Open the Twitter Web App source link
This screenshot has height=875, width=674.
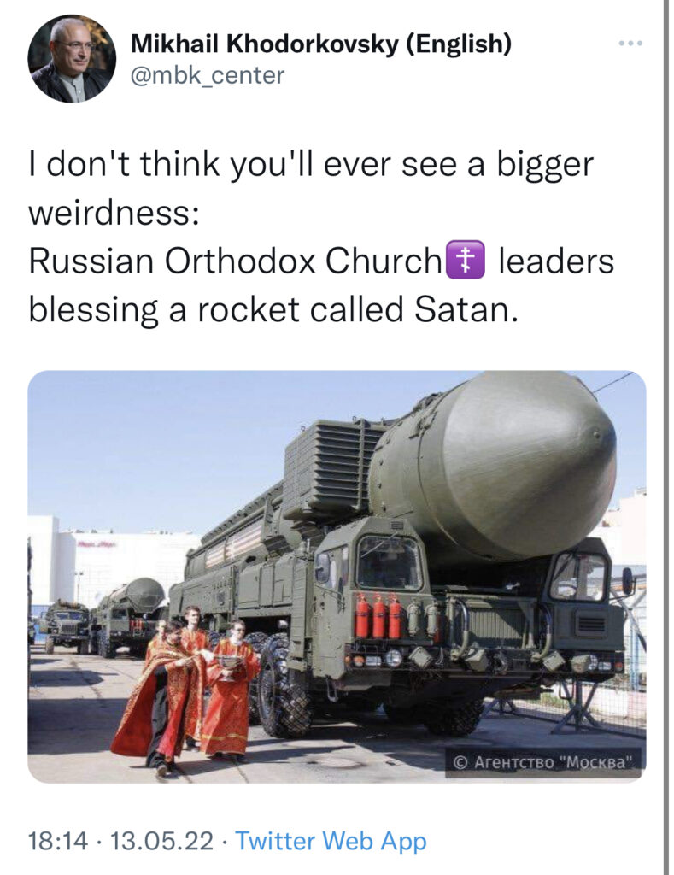tap(331, 841)
